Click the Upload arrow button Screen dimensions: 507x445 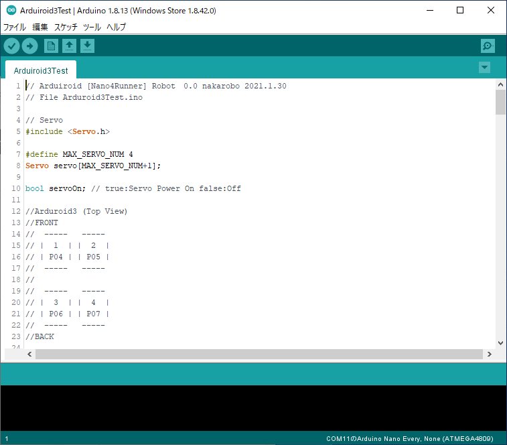(x=29, y=46)
